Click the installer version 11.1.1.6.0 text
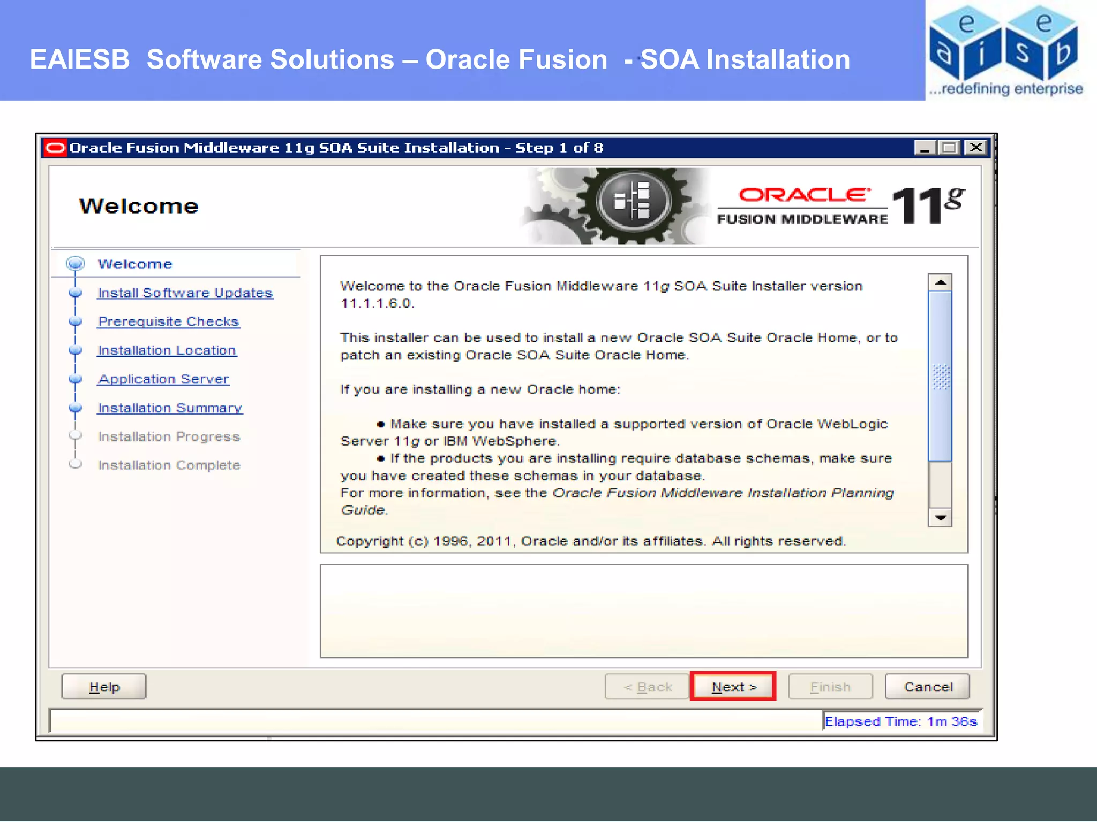The height and width of the screenshot is (822, 1097). tap(377, 303)
